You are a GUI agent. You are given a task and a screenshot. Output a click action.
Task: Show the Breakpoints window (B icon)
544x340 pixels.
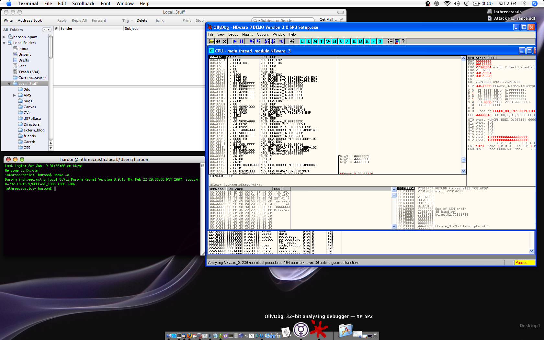point(360,41)
